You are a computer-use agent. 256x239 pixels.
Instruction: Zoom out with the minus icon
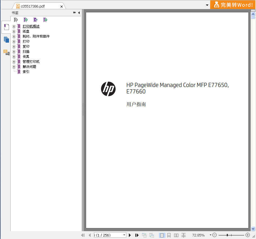[215, 235]
